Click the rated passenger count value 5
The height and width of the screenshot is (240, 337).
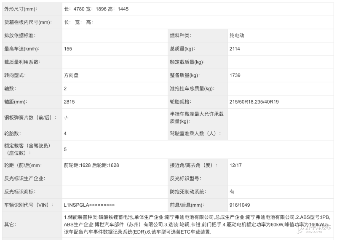click(65, 149)
